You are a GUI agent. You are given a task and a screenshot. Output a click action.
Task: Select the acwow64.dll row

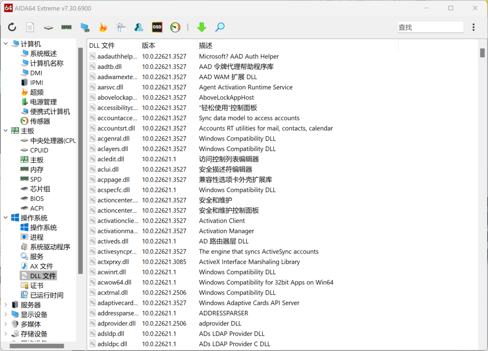(x=282, y=282)
